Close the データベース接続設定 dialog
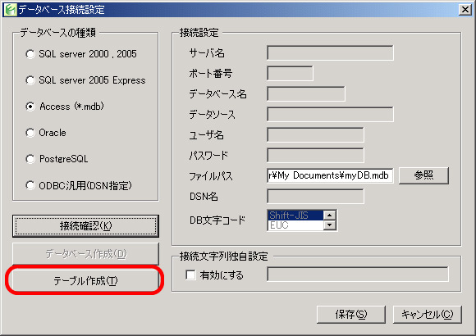This screenshot has height=336, width=476. (x=465, y=10)
